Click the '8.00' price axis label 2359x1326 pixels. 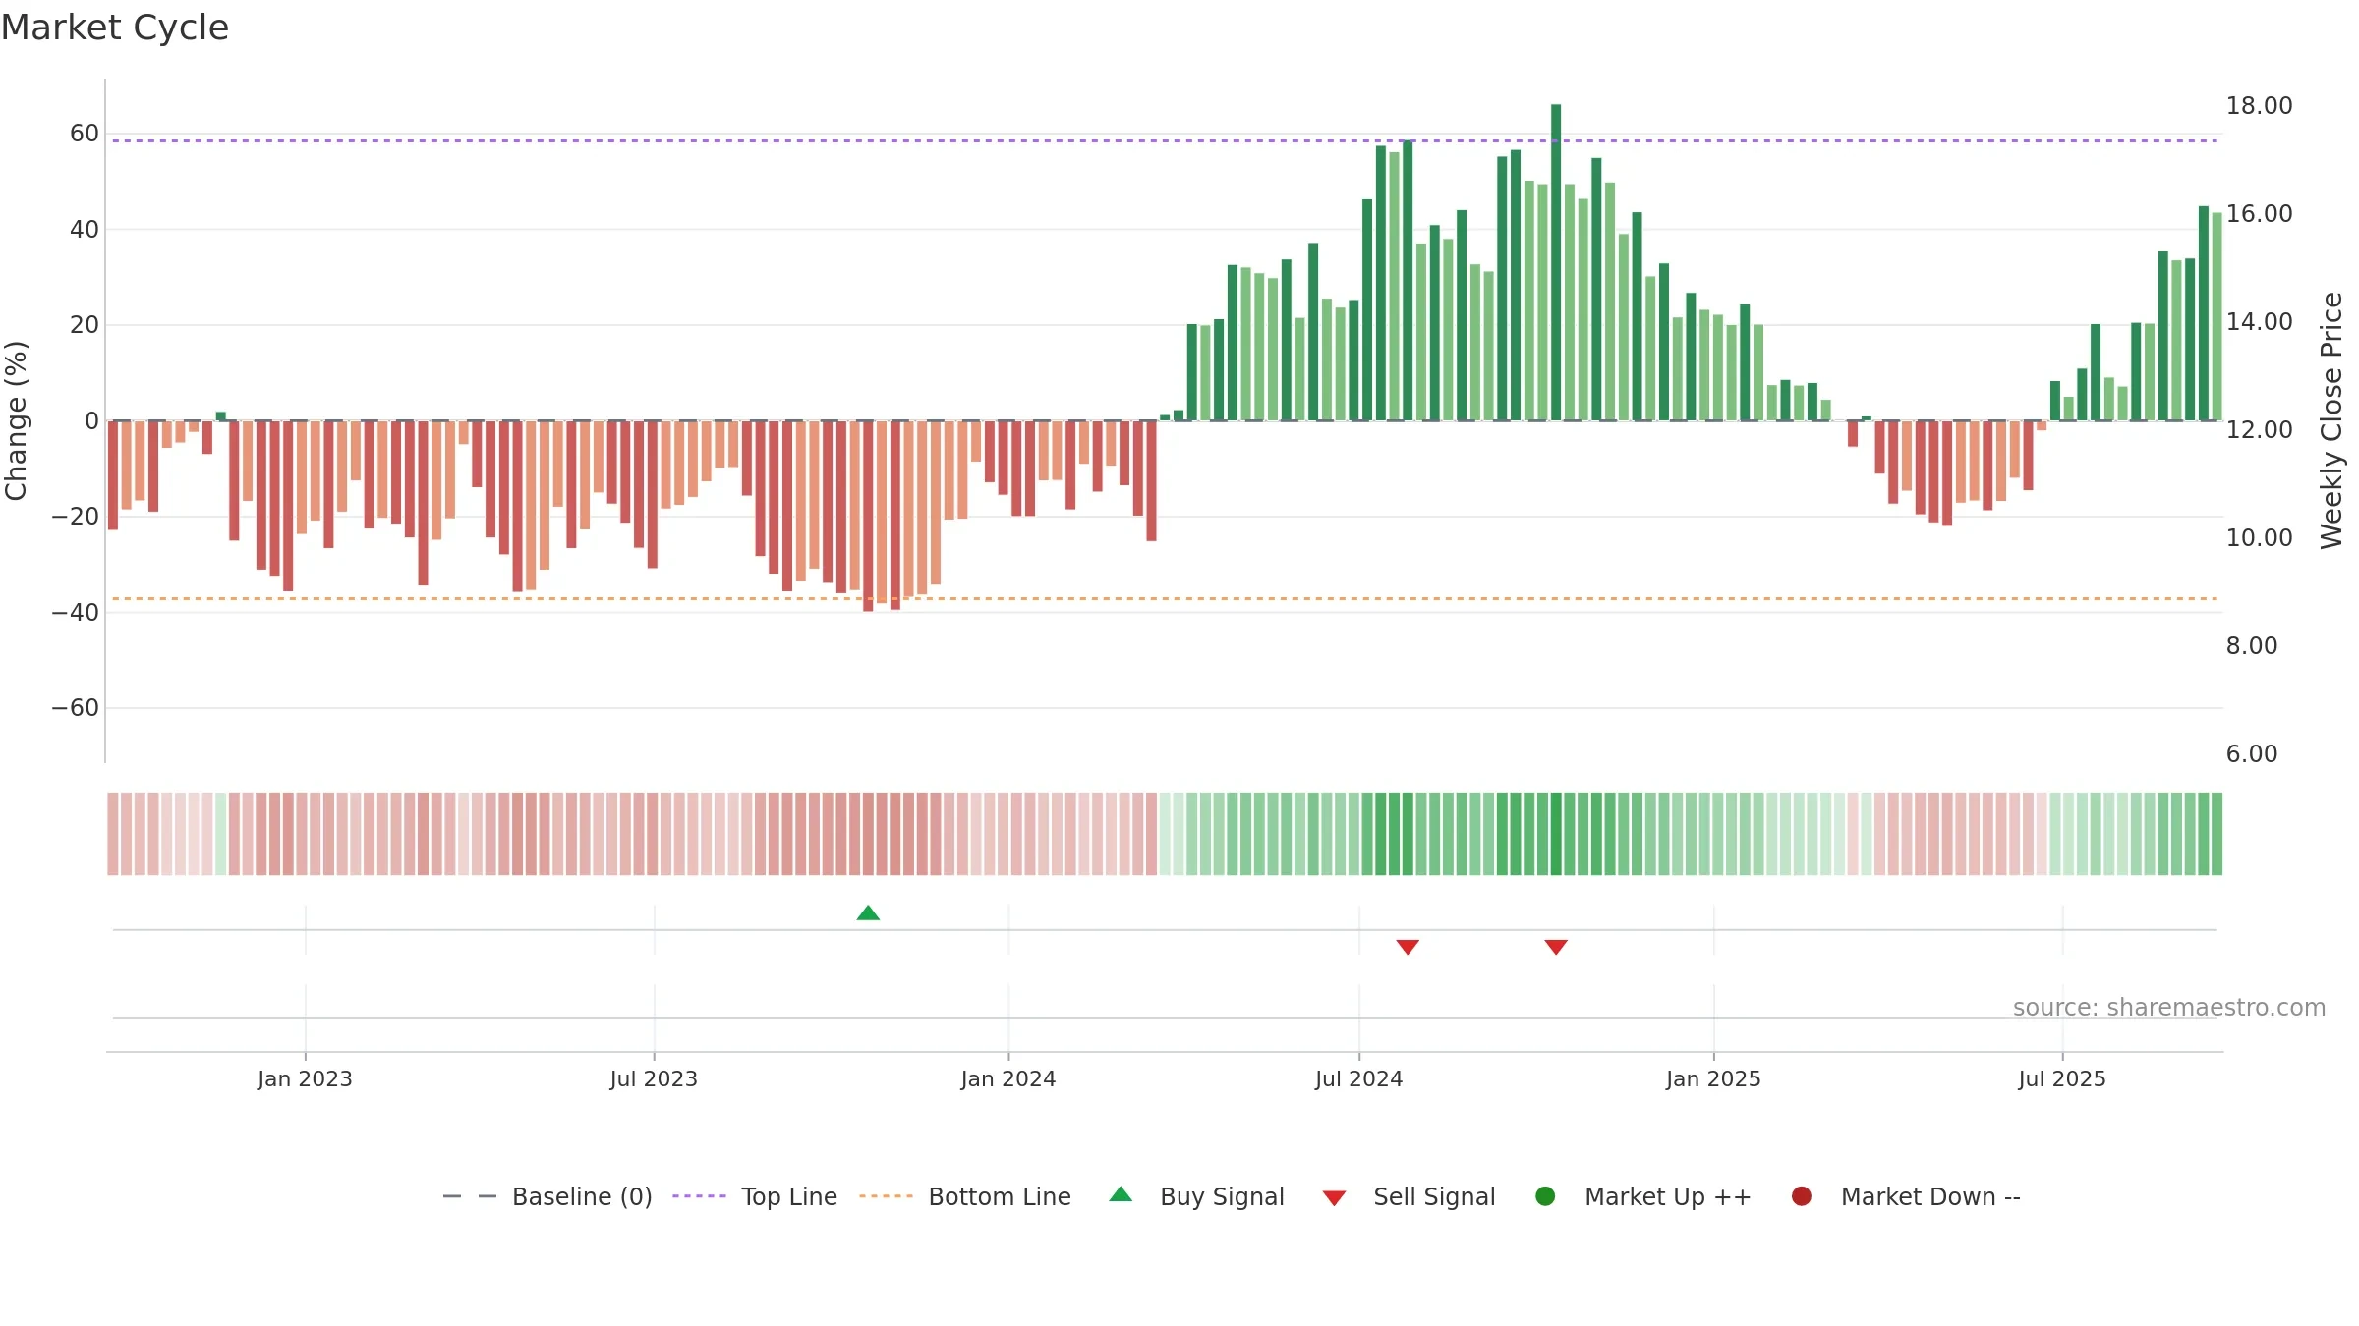pyautogui.click(x=2252, y=646)
